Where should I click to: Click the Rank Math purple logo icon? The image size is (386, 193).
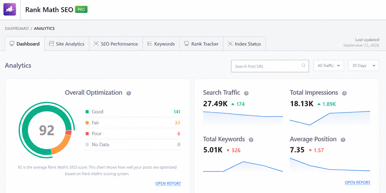click(10, 10)
